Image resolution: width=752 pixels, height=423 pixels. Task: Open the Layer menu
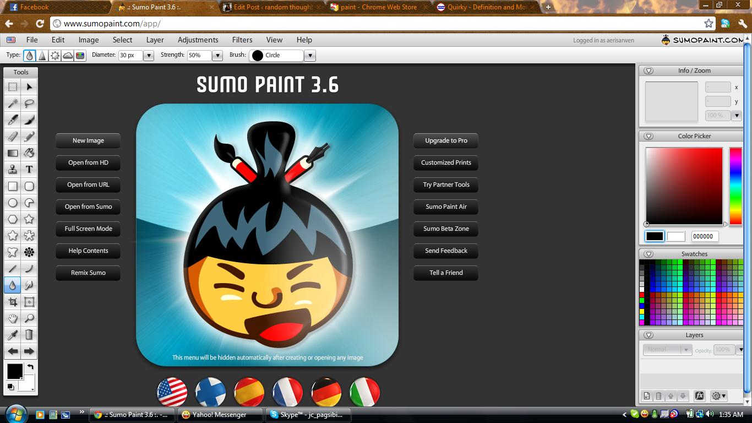tap(155, 40)
